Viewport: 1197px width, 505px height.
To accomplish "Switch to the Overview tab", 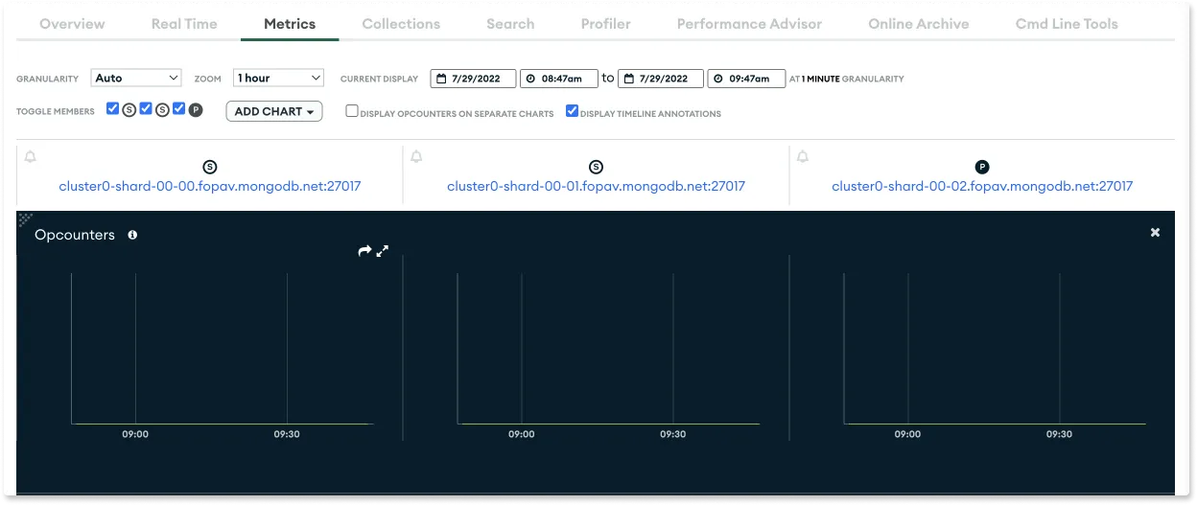I will point(73,24).
